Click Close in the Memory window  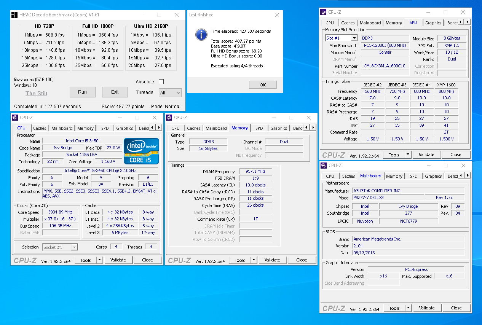coord(302,260)
